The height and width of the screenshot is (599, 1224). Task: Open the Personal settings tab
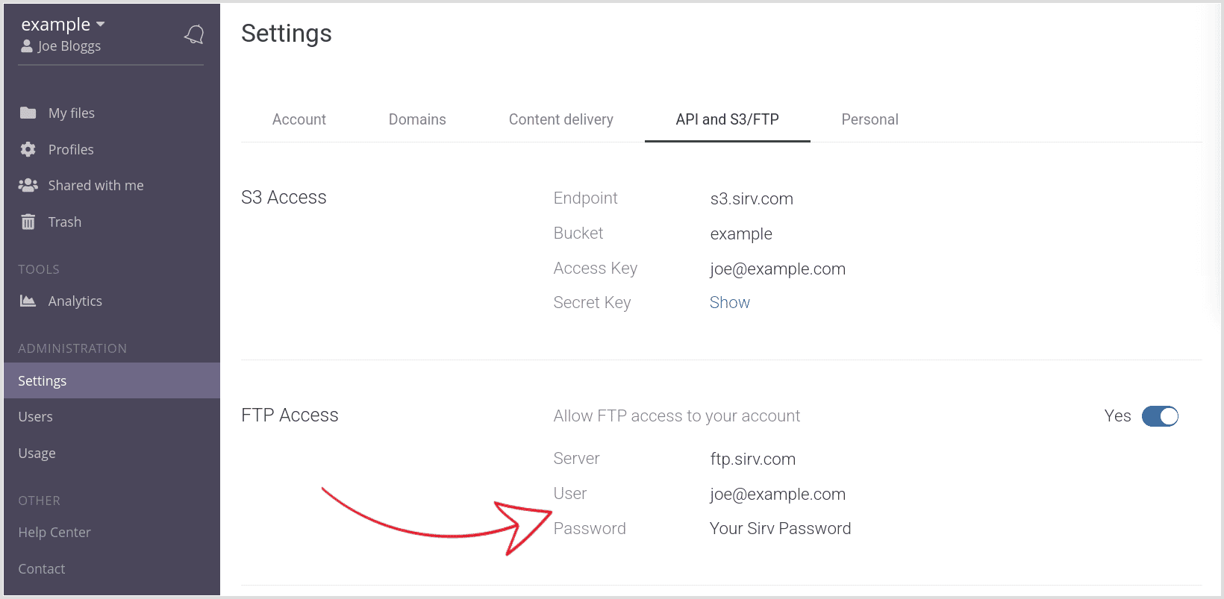(870, 119)
